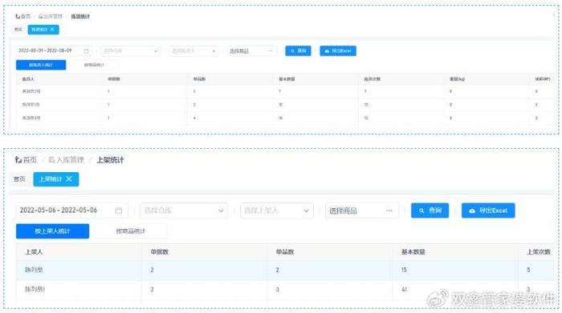562x313 pixels.
Task: Click 选择商品 field in 上架统计 panel
Action: coord(362,211)
